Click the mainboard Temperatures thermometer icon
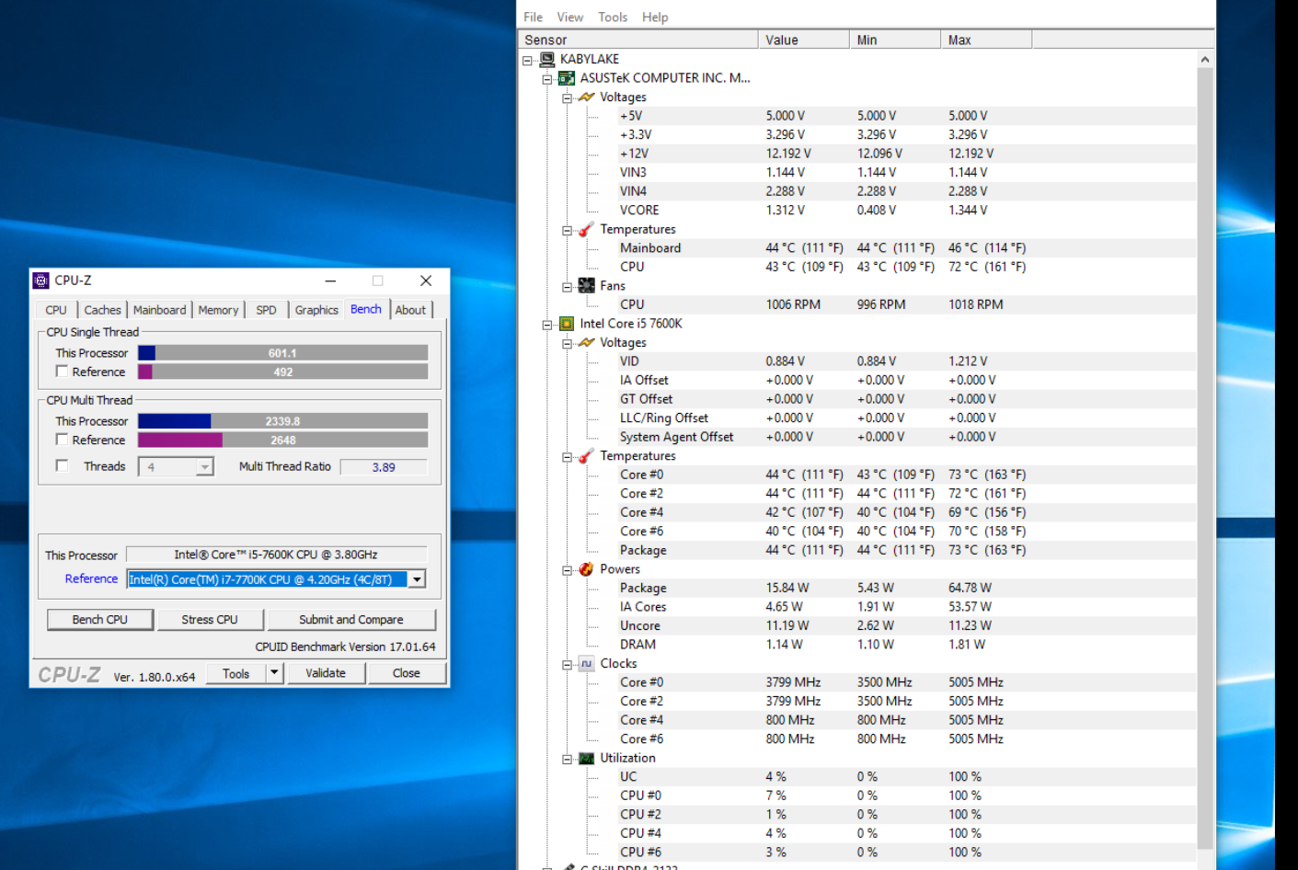This screenshot has height=870, width=1298. point(586,229)
